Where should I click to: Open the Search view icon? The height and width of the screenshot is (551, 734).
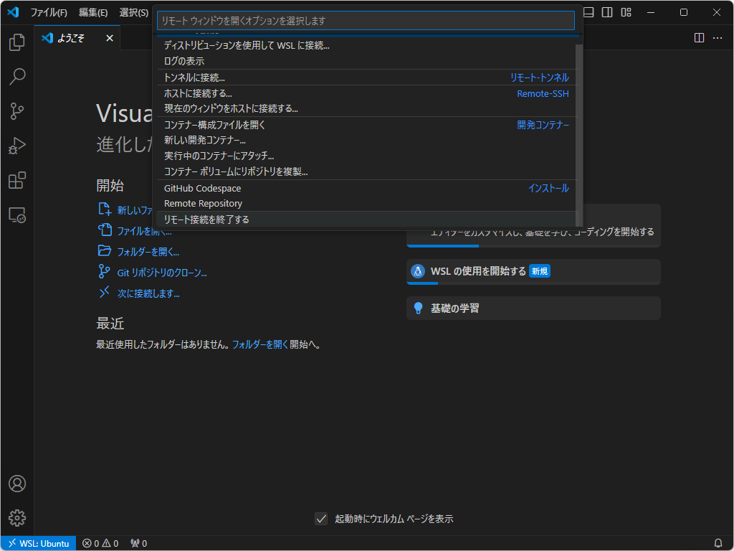(x=17, y=76)
